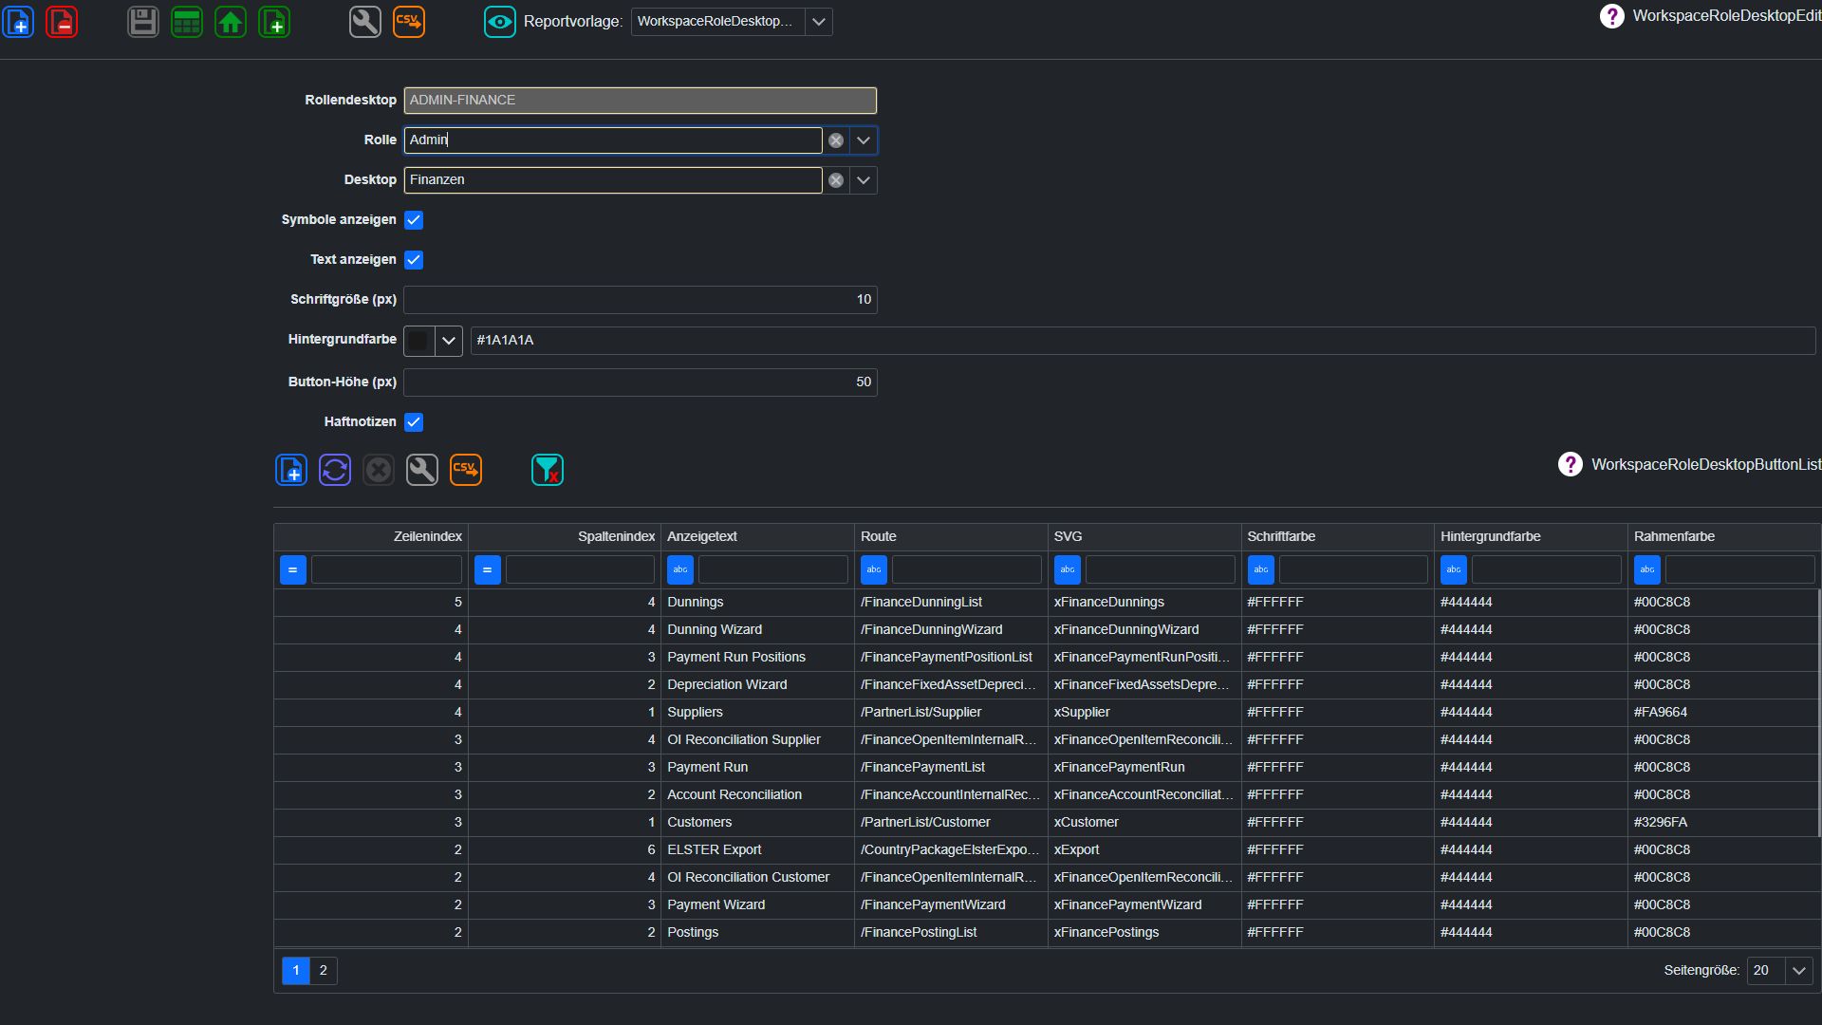Image resolution: width=1822 pixels, height=1025 pixels.
Task: Add new button via list toolbar new icon
Action: pyautogui.click(x=291, y=470)
